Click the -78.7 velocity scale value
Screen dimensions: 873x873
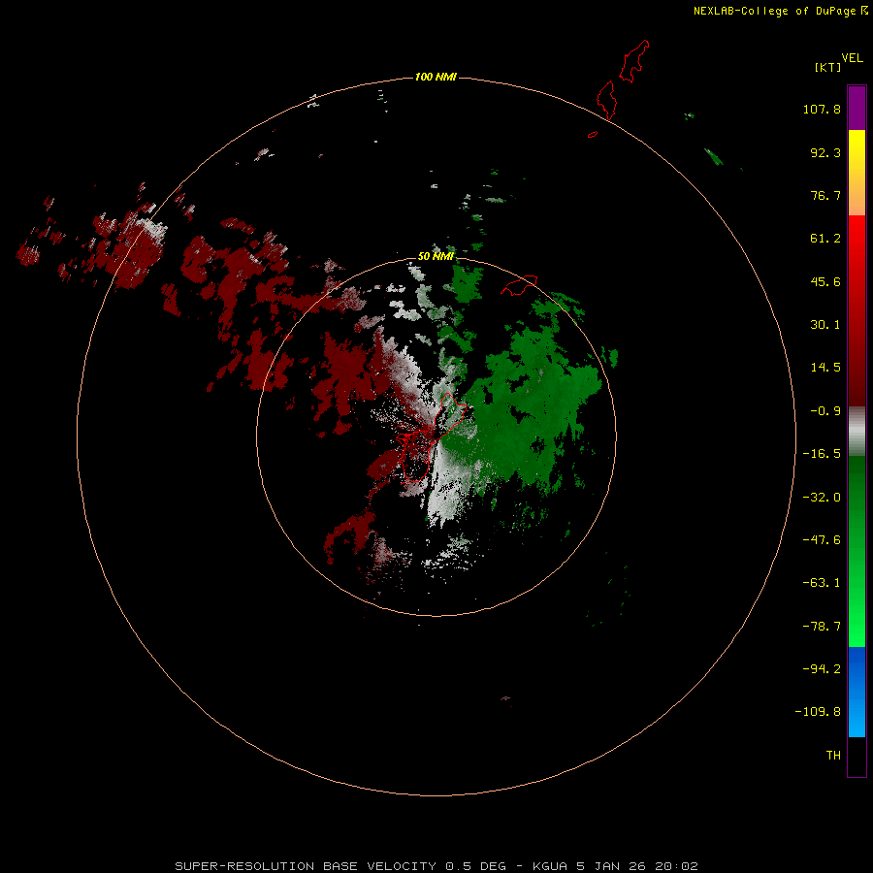(822, 627)
